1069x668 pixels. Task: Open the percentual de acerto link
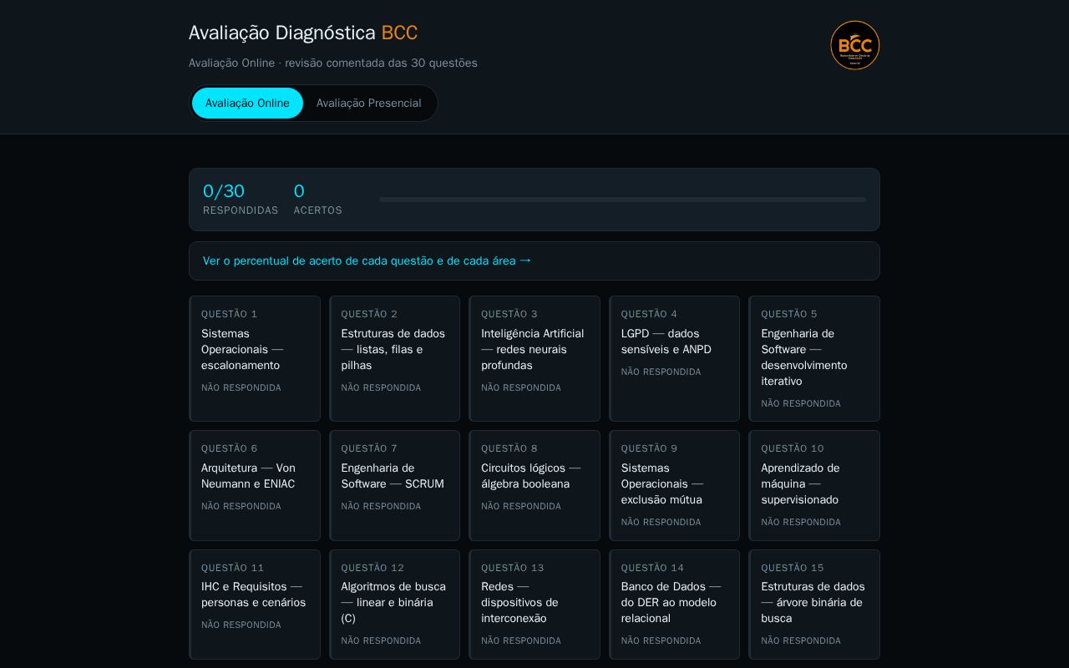[367, 261]
